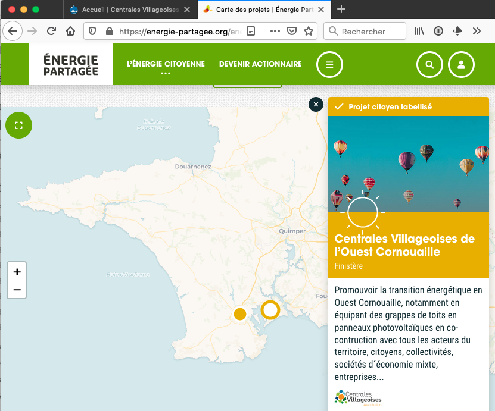Open the extension icon beside the chevron
This screenshot has height=411, width=495.
click(x=457, y=31)
